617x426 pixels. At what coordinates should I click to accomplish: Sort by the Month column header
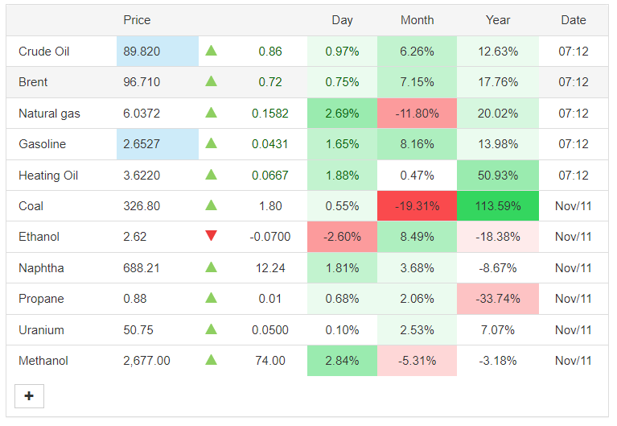click(x=418, y=20)
